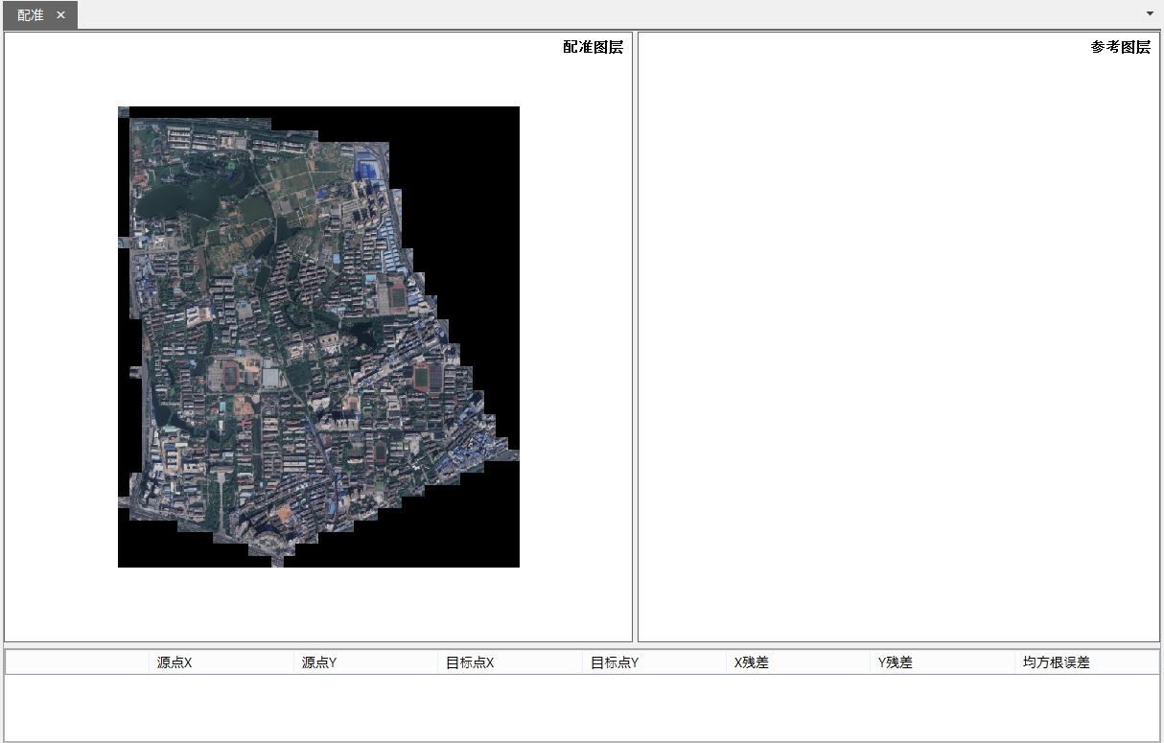Click the Y残差 column header
The image size is (1164, 743).
pos(943,662)
